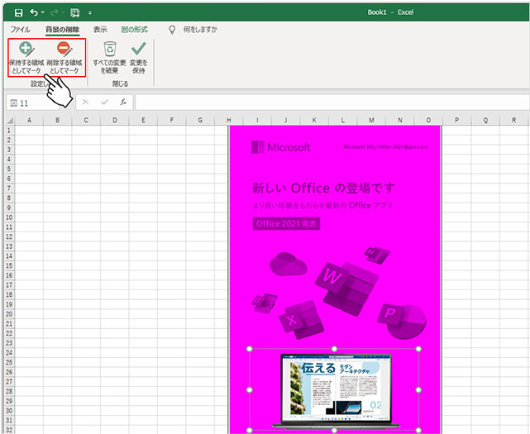Viewport: 530px width, 434px height.
Task: Undo the last action
Action: (x=34, y=13)
